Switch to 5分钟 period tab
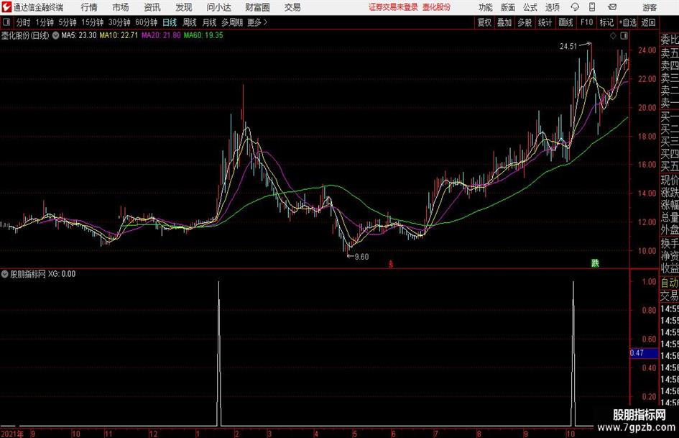679x438 pixels. tap(68, 22)
